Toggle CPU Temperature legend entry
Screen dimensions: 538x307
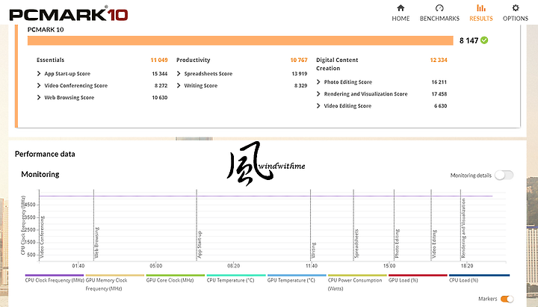tap(236, 279)
